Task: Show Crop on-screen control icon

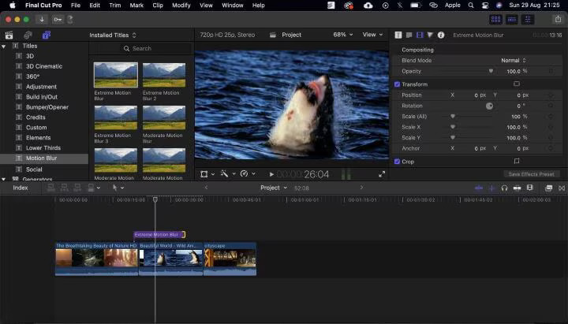Action: tap(517, 161)
